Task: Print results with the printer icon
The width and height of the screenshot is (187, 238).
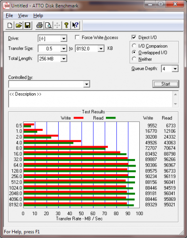Action: pyautogui.click(x=40, y=25)
